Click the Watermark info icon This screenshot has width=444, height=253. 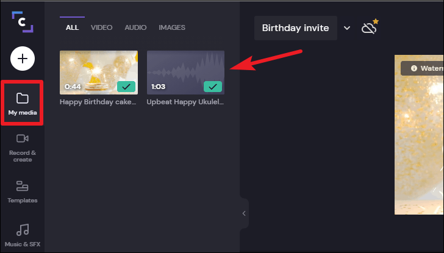click(x=415, y=68)
